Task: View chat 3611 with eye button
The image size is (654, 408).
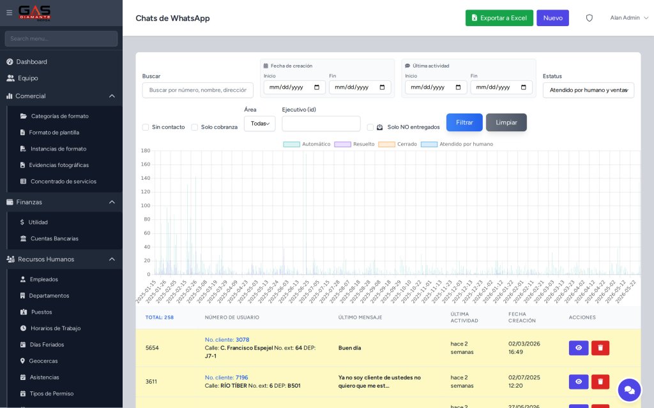Action: [579, 381]
